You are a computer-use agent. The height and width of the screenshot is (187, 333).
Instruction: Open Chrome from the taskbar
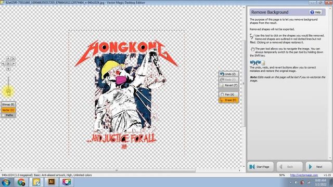pyautogui.click(x=21, y=182)
